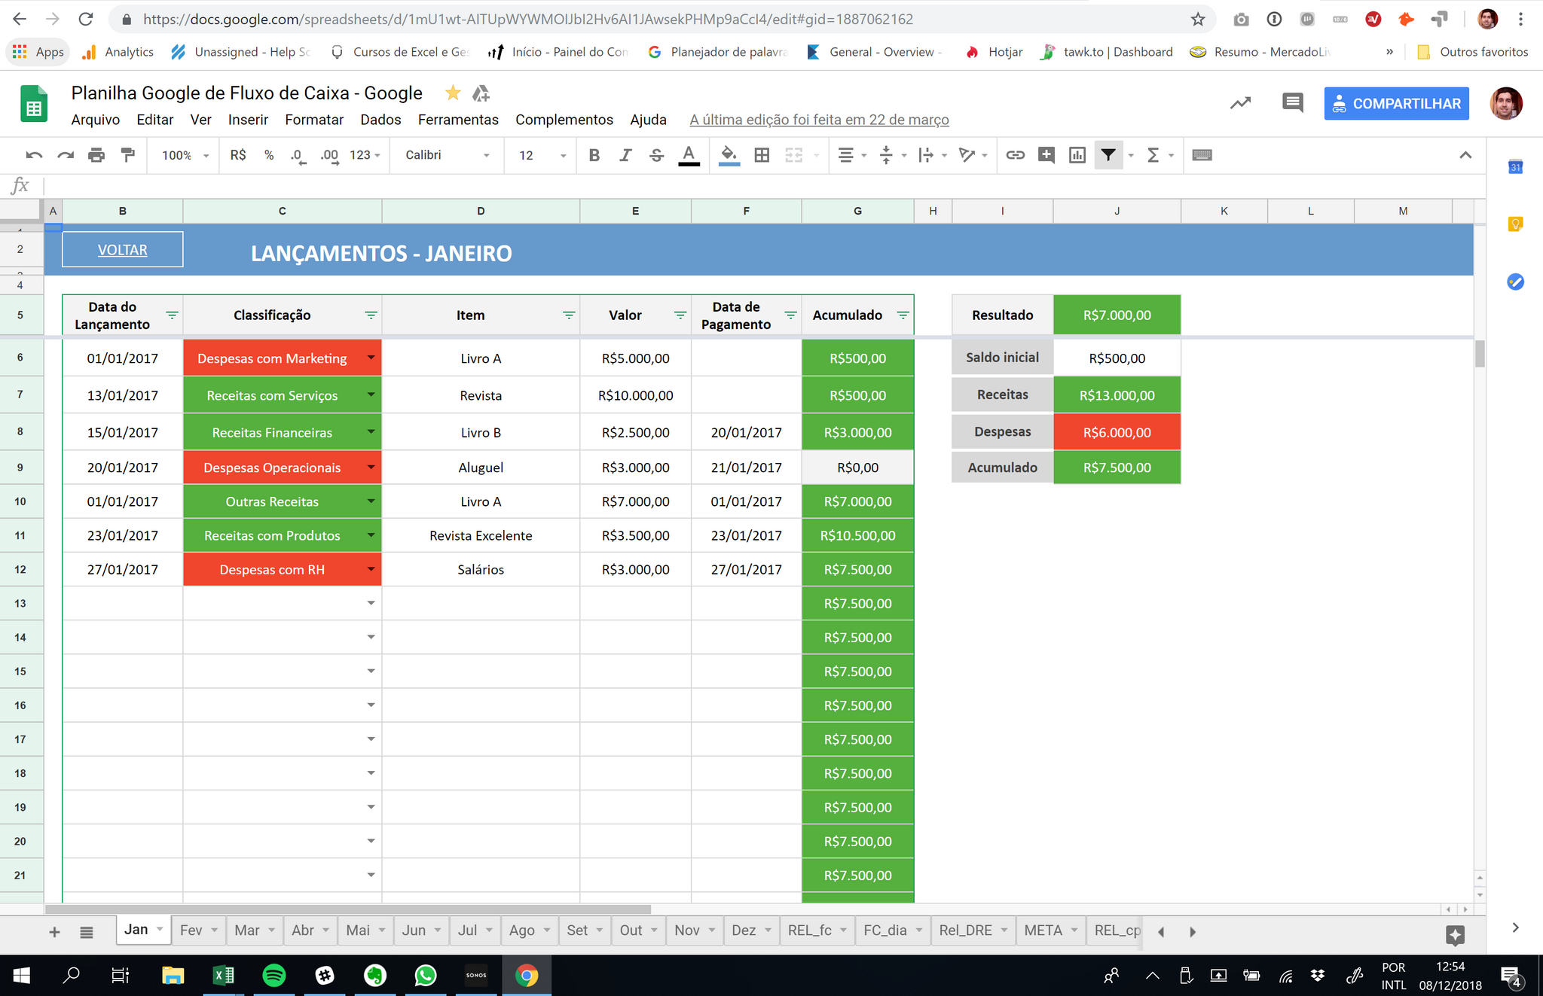Screen dimensions: 1543x996
Task: Toggle italic formatting
Action: pyautogui.click(x=625, y=155)
